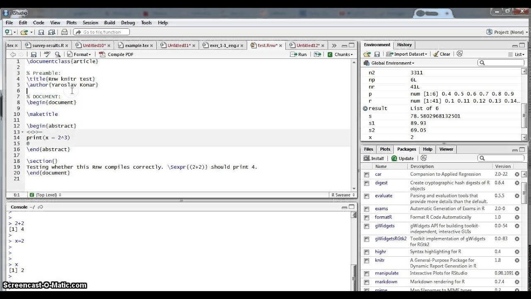The height and width of the screenshot is (299, 531).
Task: Open the R Sweave file type selector
Action: (343, 195)
